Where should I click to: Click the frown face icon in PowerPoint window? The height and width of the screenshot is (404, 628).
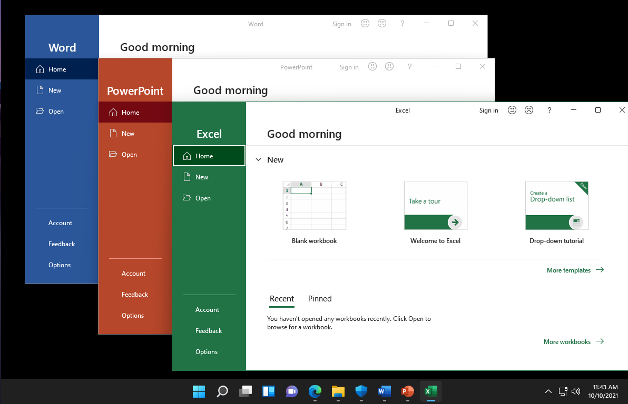click(x=389, y=66)
